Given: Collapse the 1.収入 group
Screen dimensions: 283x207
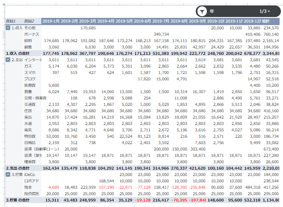Looking at the screenshot, I should point(8,28).
